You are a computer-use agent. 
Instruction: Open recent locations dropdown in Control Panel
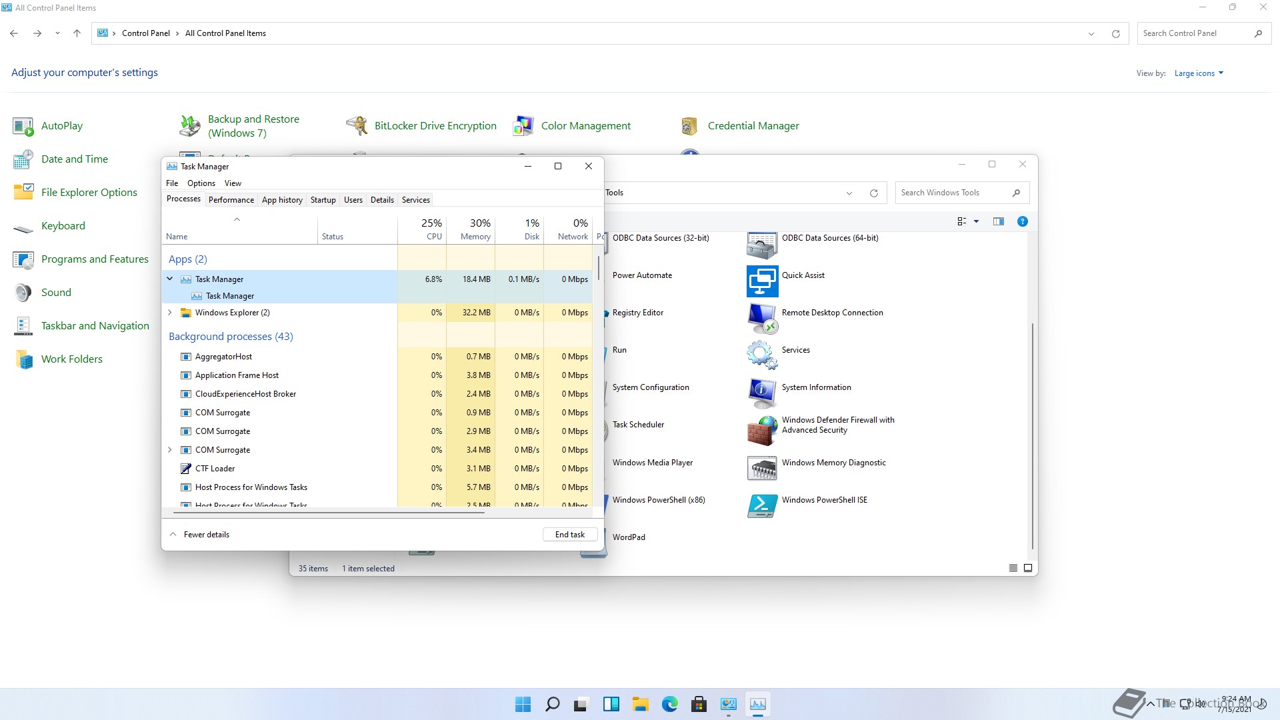pyautogui.click(x=57, y=33)
